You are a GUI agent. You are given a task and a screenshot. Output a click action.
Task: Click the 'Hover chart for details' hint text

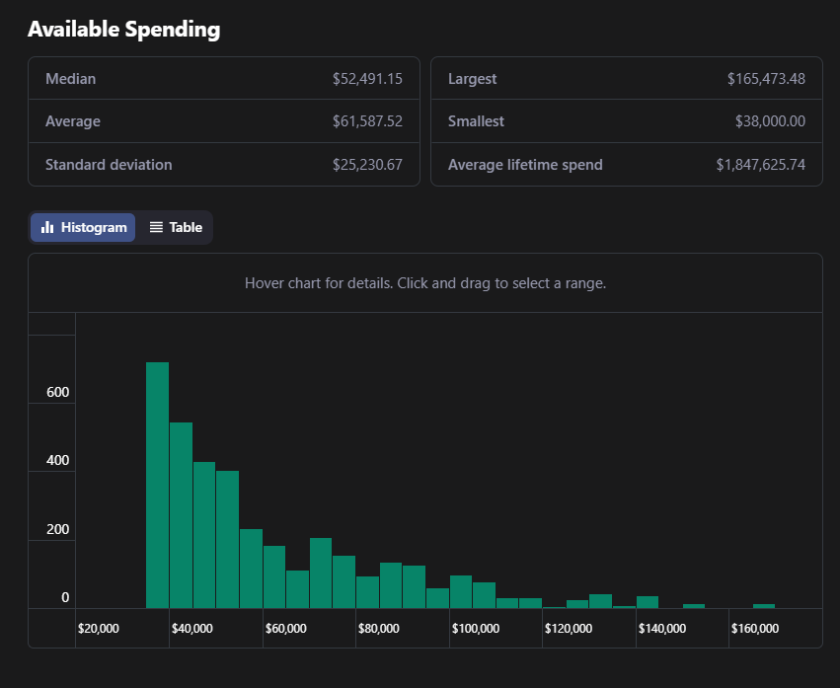(425, 283)
